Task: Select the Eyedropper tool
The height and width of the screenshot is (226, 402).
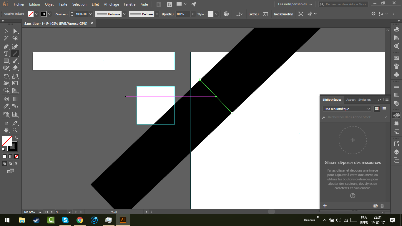Action: [x=6, y=106]
